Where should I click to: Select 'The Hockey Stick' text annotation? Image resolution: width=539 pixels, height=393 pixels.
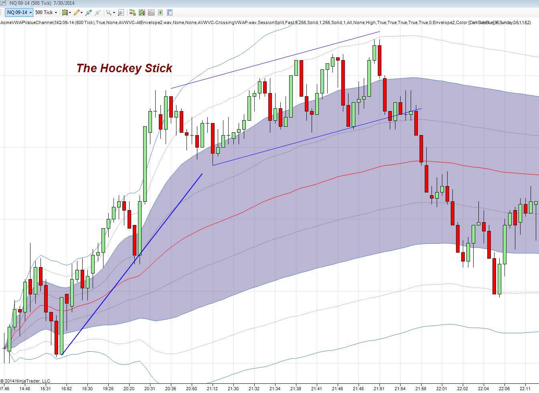point(124,68)
